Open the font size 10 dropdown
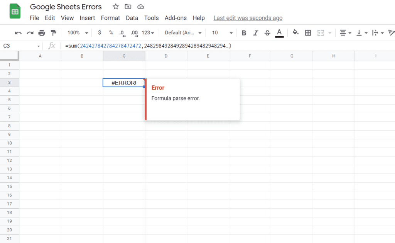The height and width of the screenshot is (243, 395). 222,33
